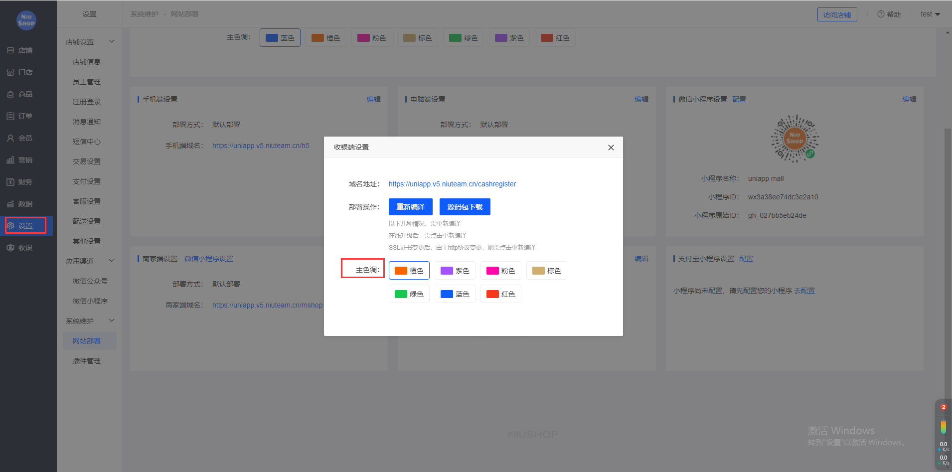
Task: Close the 收银端设置 dialog
Action: [x=611, y=148]
